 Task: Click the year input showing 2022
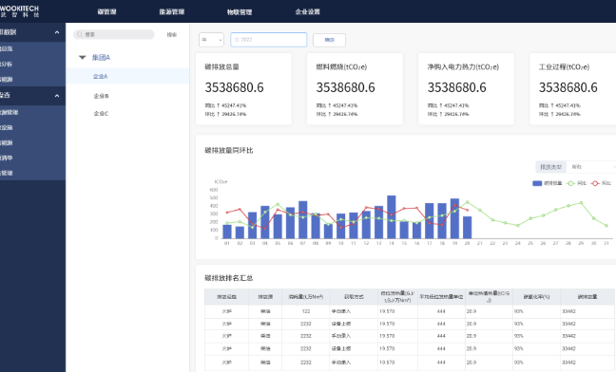pyautogui.click(x=269, y=40)
